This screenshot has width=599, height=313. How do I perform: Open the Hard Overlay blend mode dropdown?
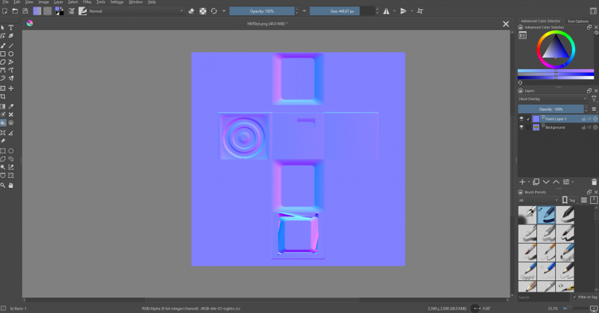(x=552, y=99)
